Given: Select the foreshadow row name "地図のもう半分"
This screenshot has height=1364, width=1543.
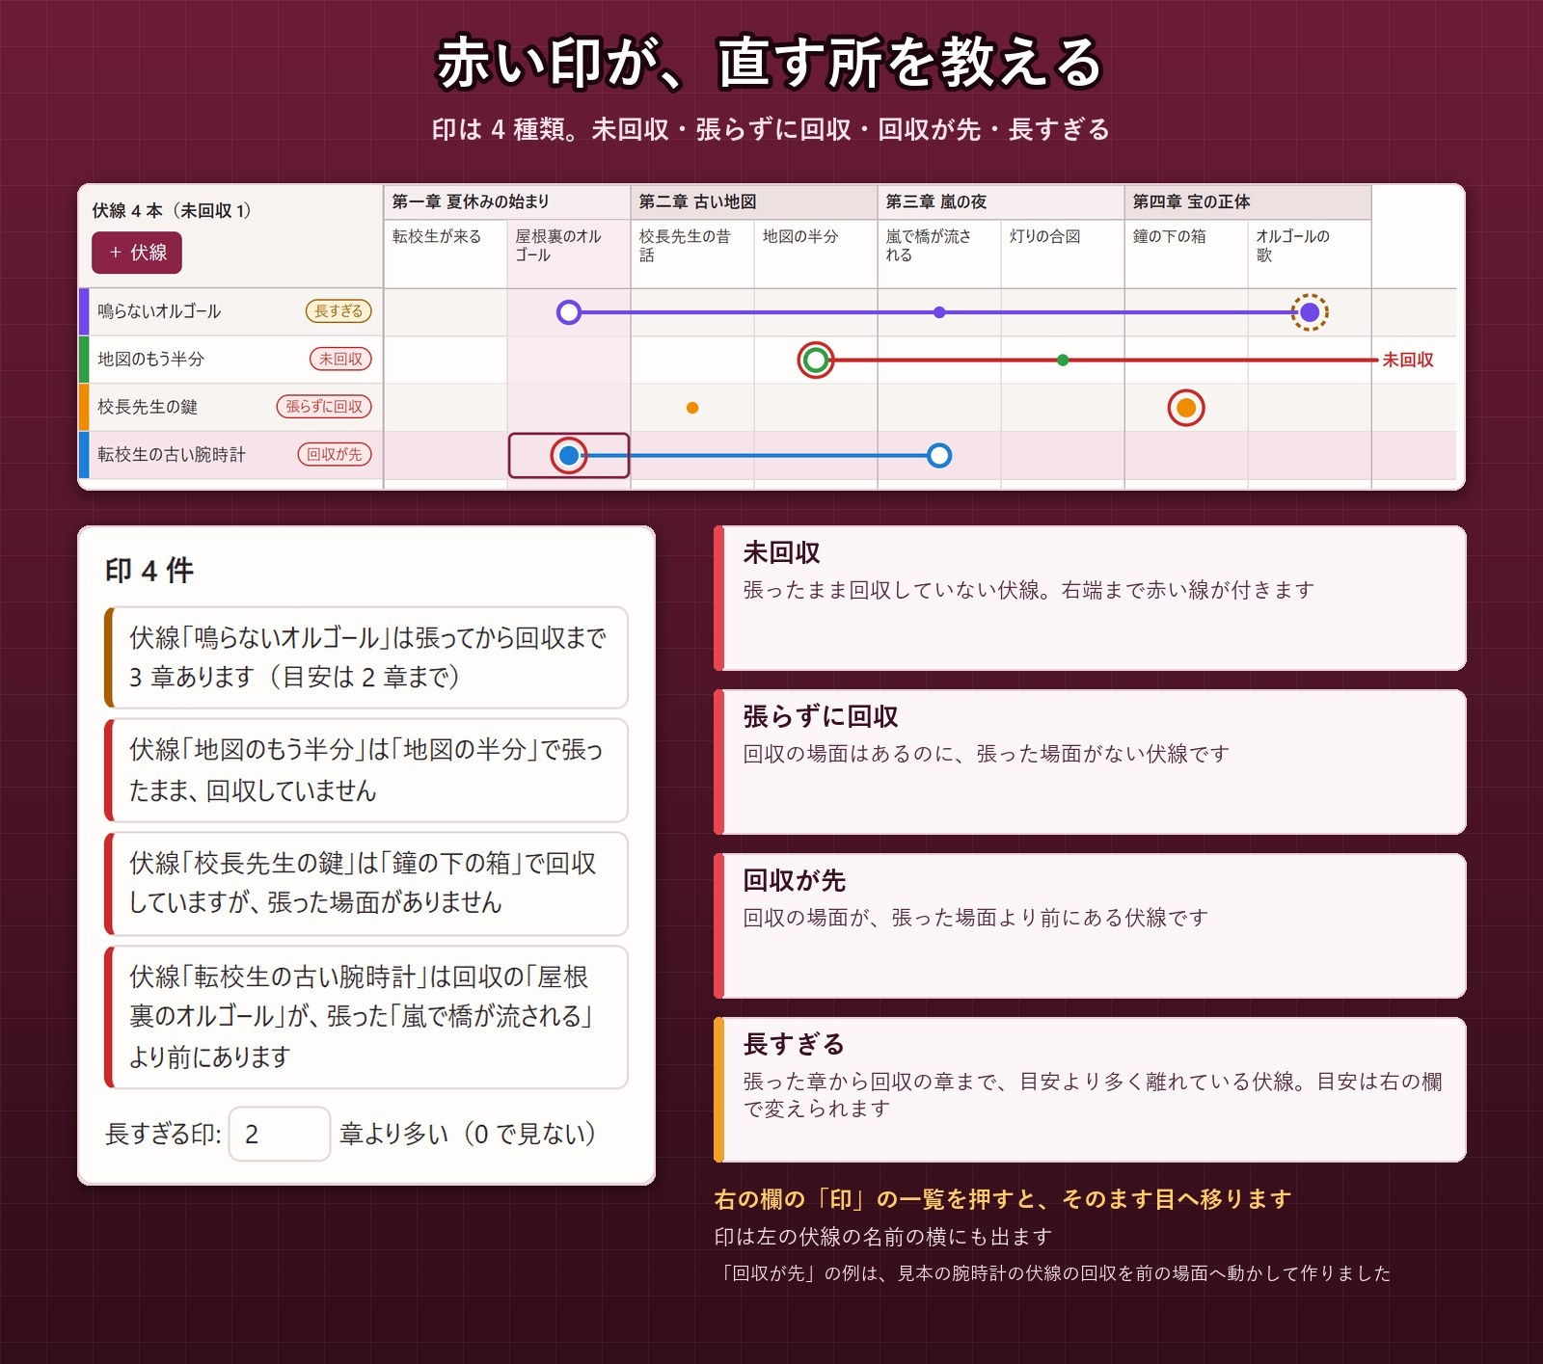Looking at the screenshot, I should [151, 360].
